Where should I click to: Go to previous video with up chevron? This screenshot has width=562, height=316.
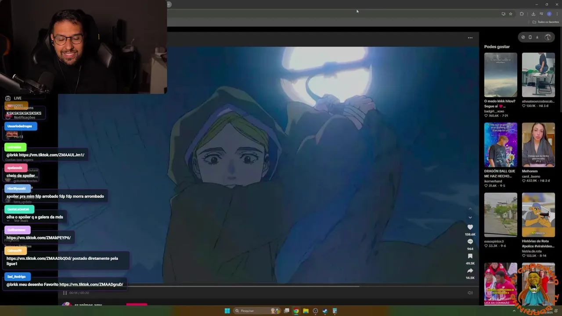470,209
